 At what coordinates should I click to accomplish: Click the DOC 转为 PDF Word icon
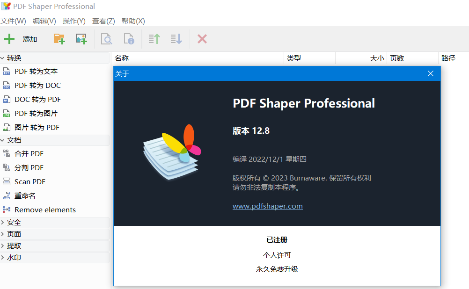pyautogui.click(x=6, y=100)
